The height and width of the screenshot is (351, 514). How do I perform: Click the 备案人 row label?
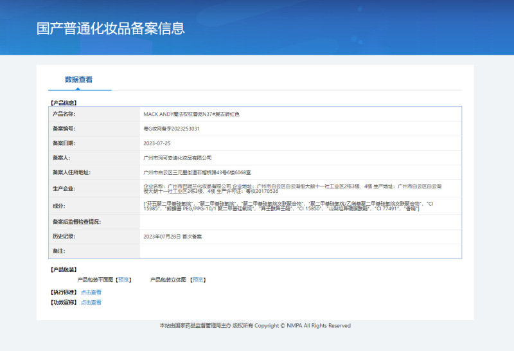pyautogui.click(x=61, y=157)
